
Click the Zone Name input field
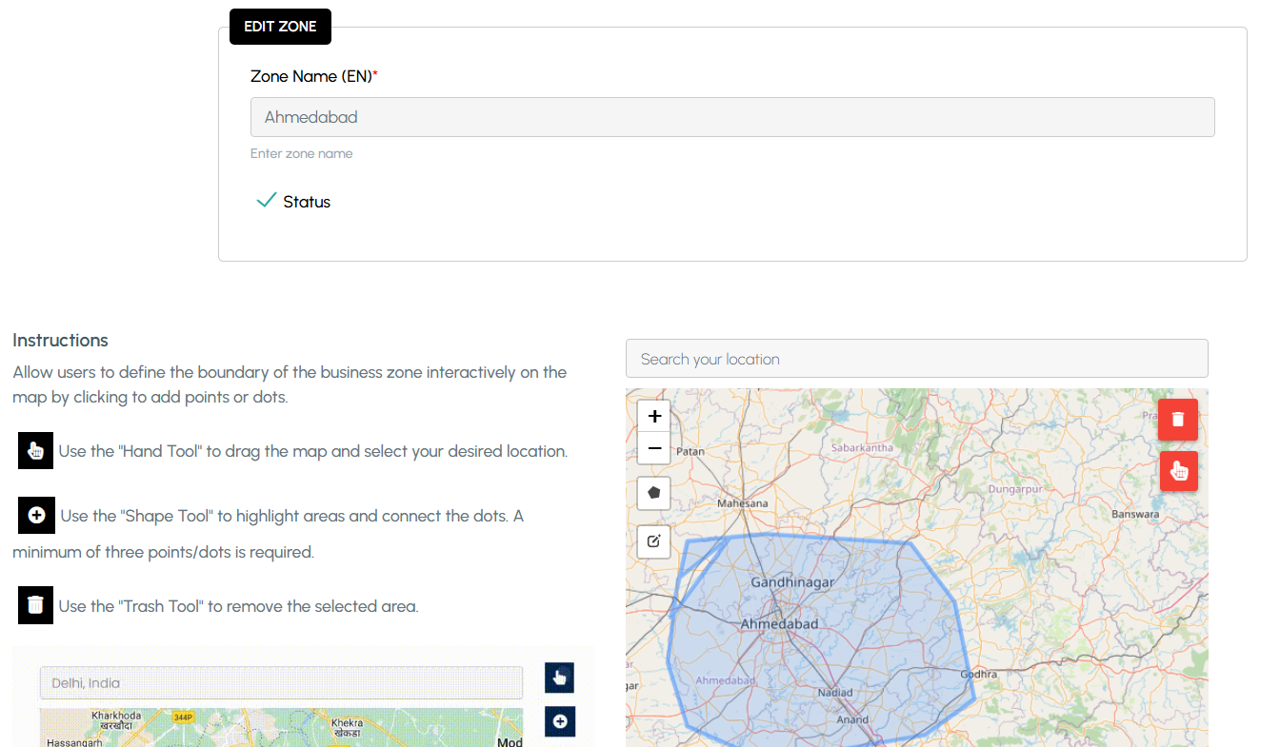[731, 117]
